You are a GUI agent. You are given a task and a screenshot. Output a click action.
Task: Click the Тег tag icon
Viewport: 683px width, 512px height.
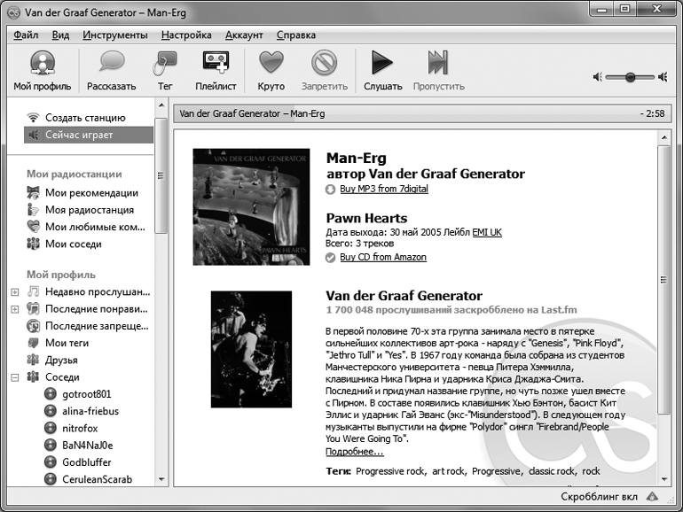[x=165, y=64]
